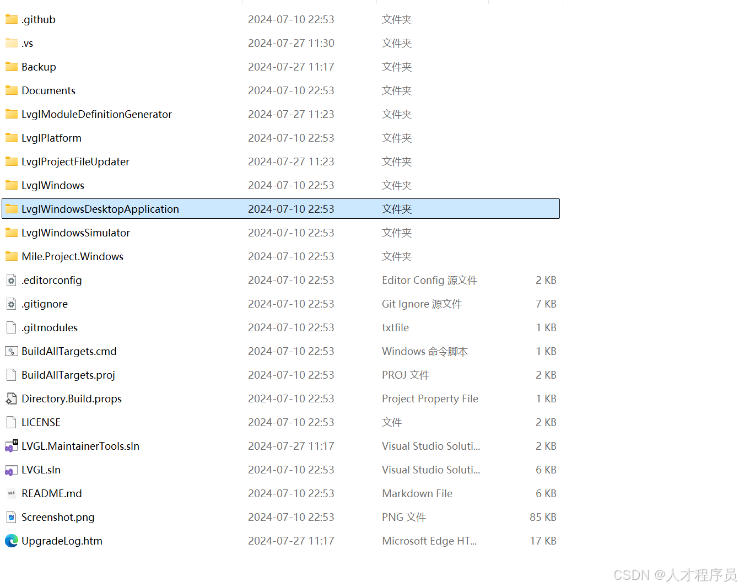Select the BuildAllTargets.cmd file name
The width and height of the screenshot is (739, 587).
(69, 351)
